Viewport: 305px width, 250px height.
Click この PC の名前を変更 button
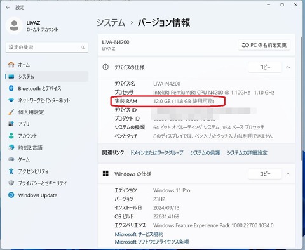click(x=264, y=45)
